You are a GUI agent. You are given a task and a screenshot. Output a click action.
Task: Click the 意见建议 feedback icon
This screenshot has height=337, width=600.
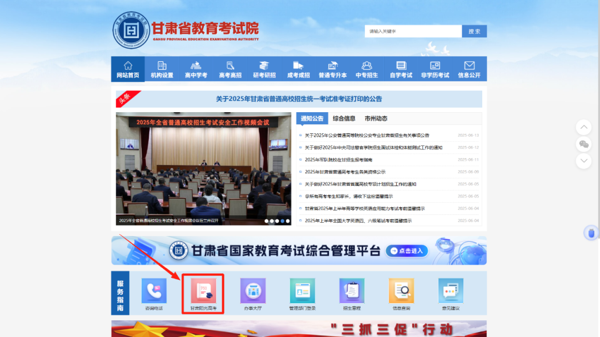451,291
